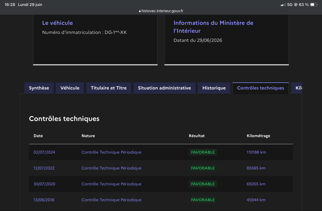
Task: Open the partially visible Kilométrage tab
Action: [297, 88]
